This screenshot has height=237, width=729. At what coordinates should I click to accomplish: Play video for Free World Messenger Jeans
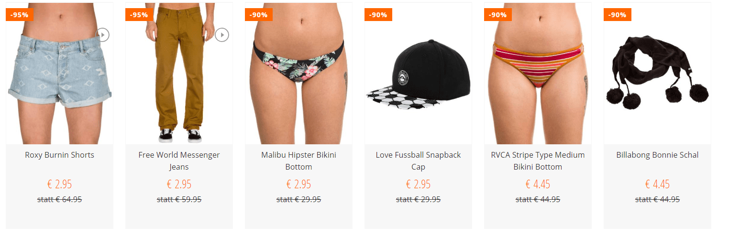click(x=222, y=35)
